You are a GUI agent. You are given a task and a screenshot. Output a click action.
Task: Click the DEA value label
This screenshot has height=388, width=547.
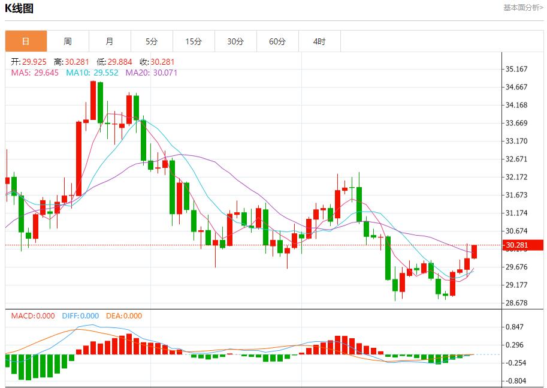(124, 316)
